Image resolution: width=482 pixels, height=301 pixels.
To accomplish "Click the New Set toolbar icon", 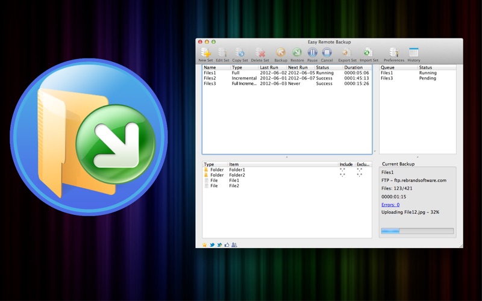I will 205,53.
